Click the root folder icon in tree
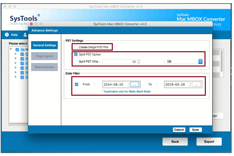234x156 pixels. 23,49
